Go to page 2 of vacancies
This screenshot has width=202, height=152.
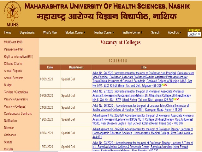(x=111, y=60)
